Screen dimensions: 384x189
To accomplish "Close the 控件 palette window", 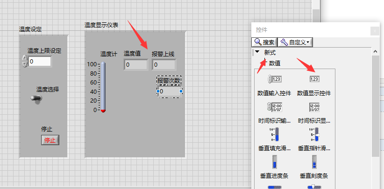I will click(375, 31).
